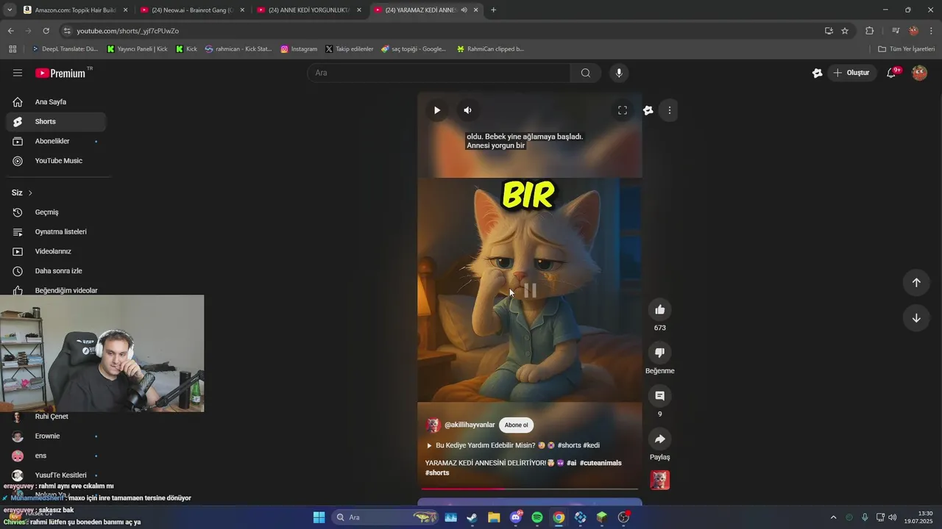Viewport: 942px width, 529px height.
Task: Open Geçmiş history in the sidebar
Action: tap(56, 212)
